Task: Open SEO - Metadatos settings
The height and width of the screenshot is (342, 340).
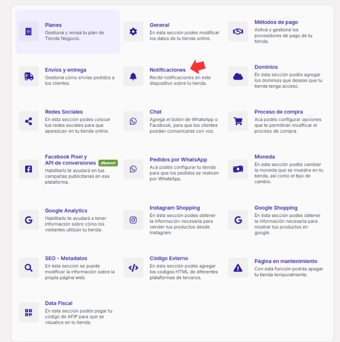Action: 66,258
